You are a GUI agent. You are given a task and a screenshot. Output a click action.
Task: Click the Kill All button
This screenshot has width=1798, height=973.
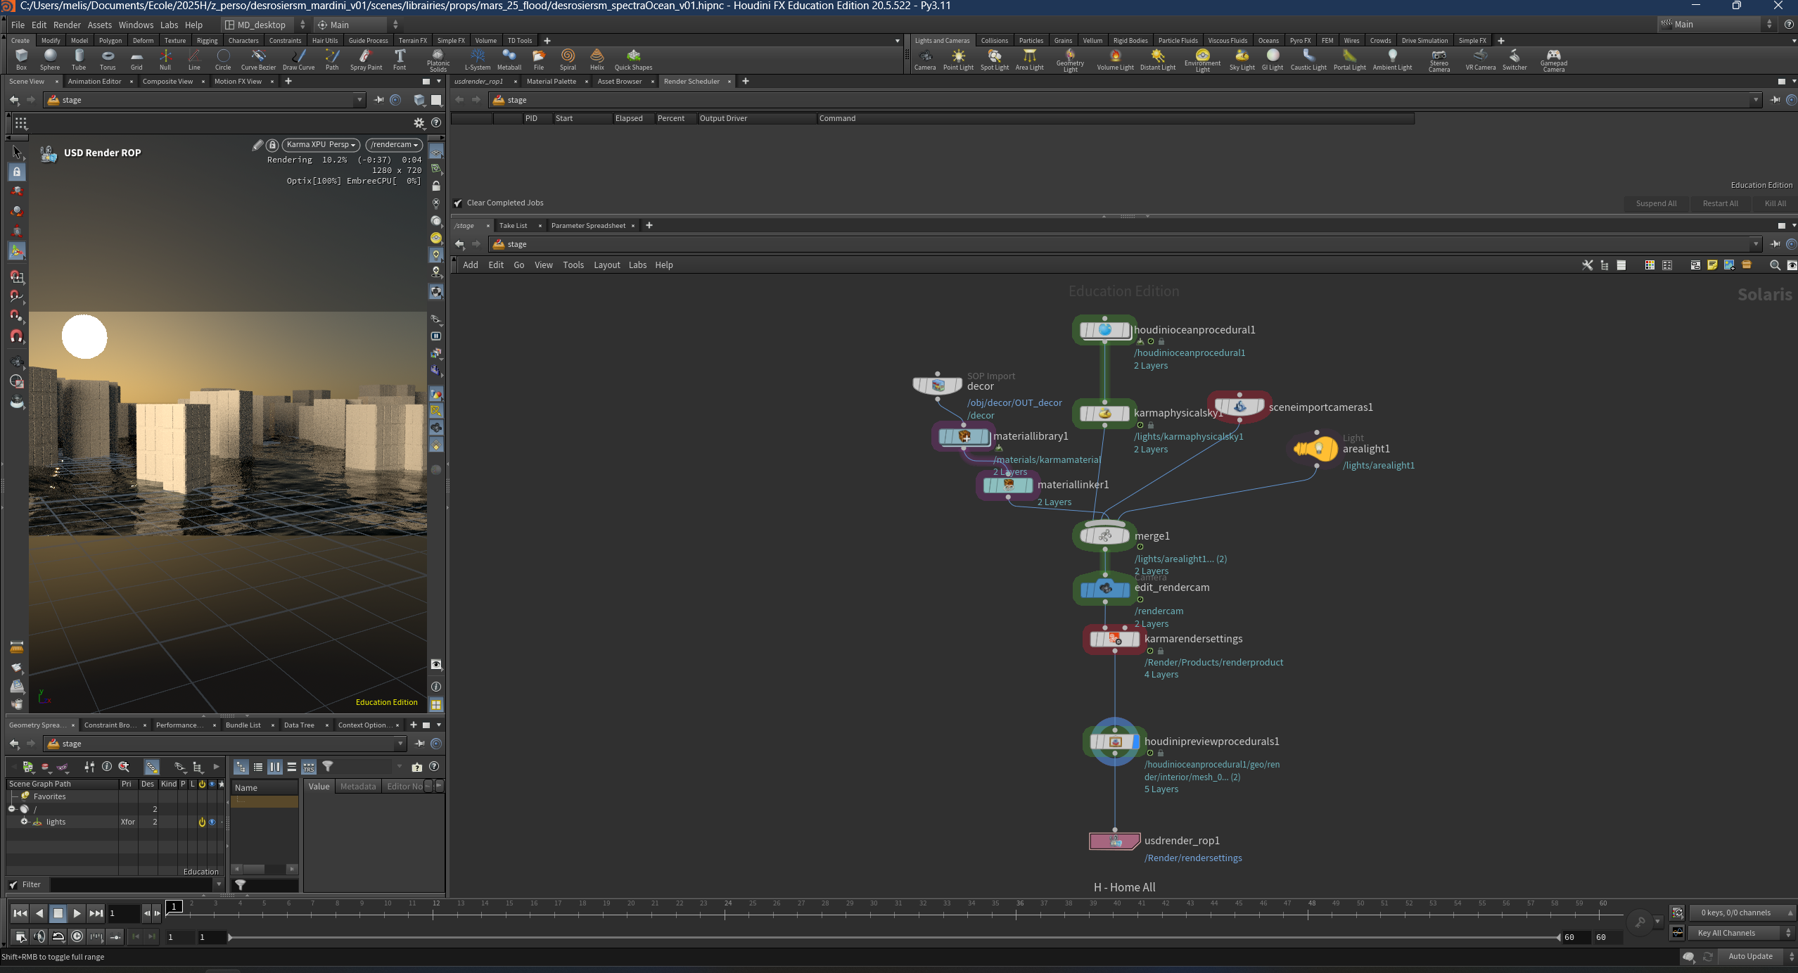pos(1775,203)
